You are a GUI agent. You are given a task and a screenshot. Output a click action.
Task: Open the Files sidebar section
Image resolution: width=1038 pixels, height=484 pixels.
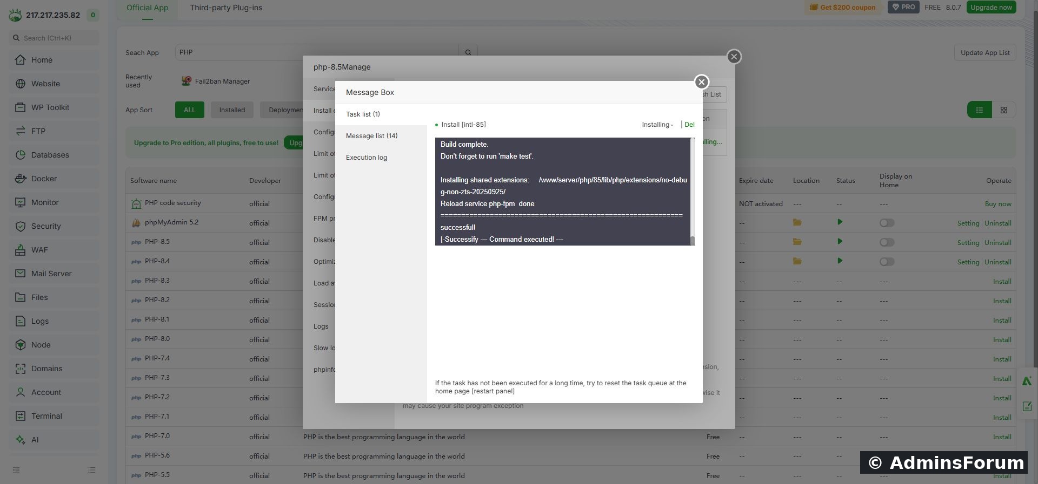[x=54, y=297]
